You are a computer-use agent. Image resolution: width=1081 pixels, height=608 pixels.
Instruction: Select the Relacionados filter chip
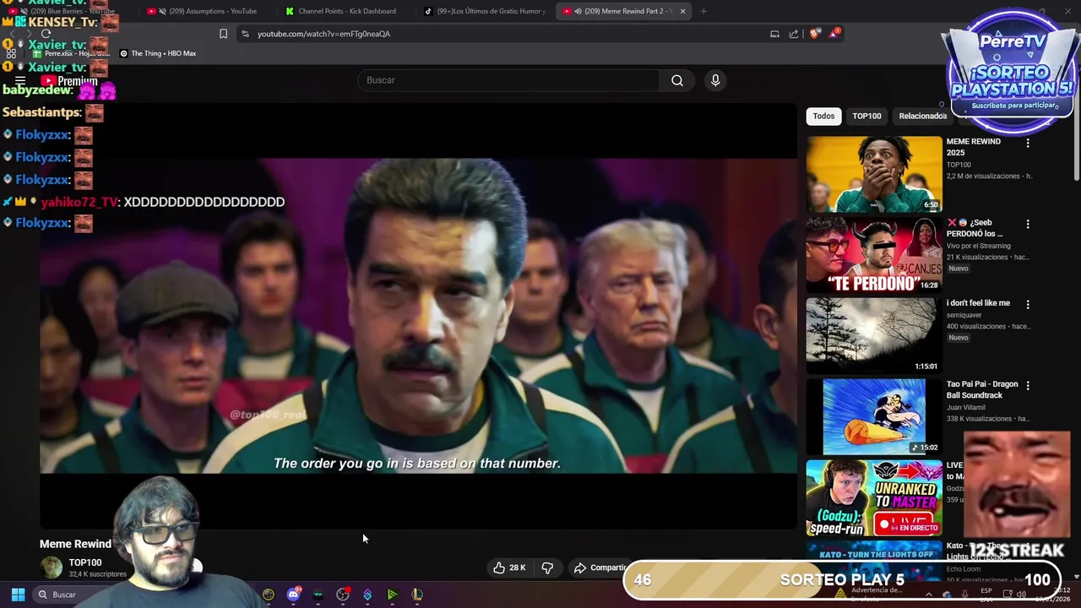(922, 117)
